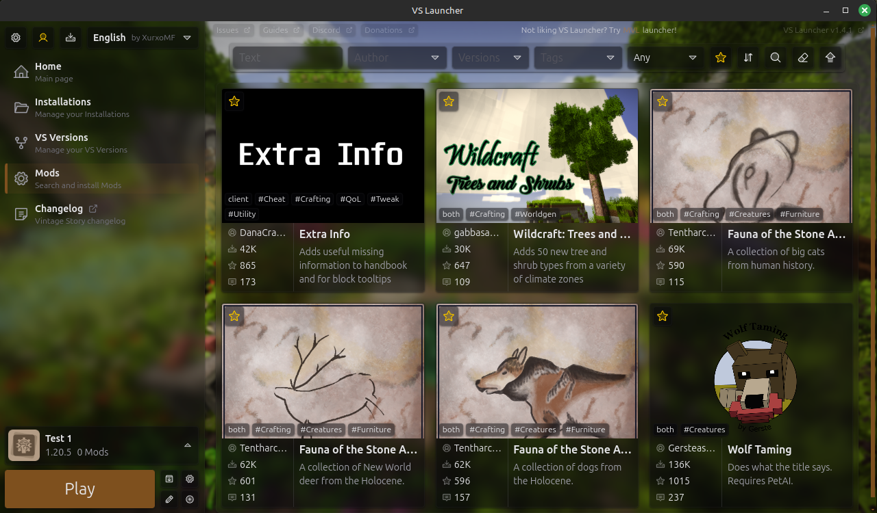The height and width of the screenshot is (513, 877).
Task: Toggle favorite star on Extra Info
Action: (x=234, y=101)
